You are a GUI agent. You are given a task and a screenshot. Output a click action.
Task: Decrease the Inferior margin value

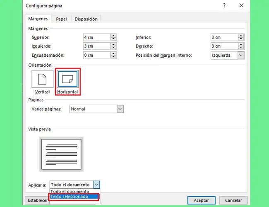coord(241,39)
